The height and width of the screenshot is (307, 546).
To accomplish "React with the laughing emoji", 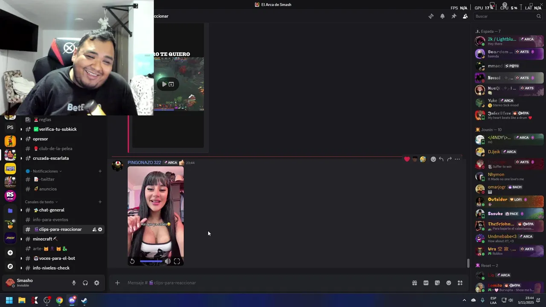I will click(423, 159).
